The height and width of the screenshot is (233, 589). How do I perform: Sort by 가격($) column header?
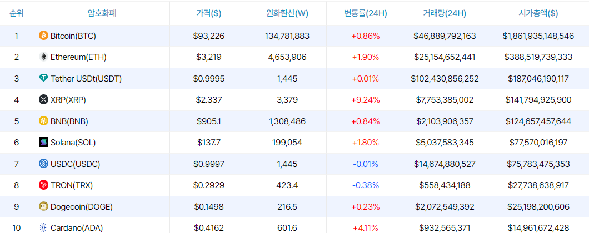[x=209, y=13]
